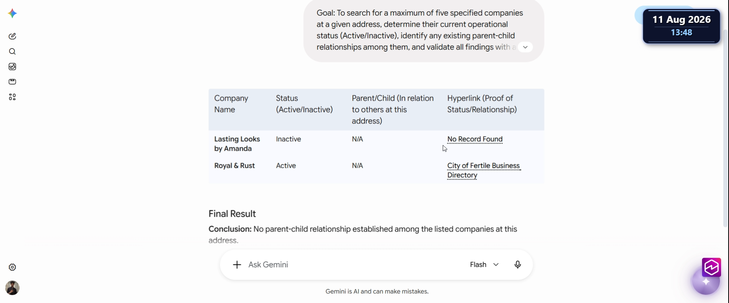
Task: Open the purple hexagon extension icon
Action: point(711,267)
